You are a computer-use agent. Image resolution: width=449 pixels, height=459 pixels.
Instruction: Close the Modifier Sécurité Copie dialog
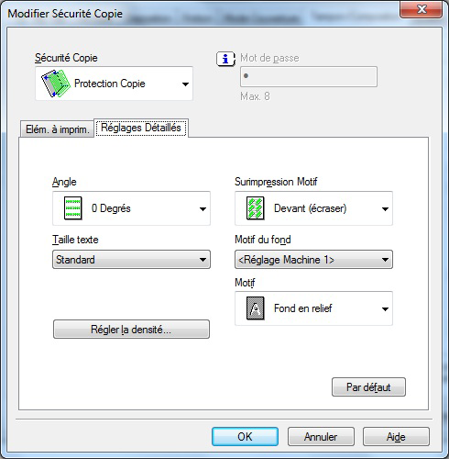coord(422,9)
